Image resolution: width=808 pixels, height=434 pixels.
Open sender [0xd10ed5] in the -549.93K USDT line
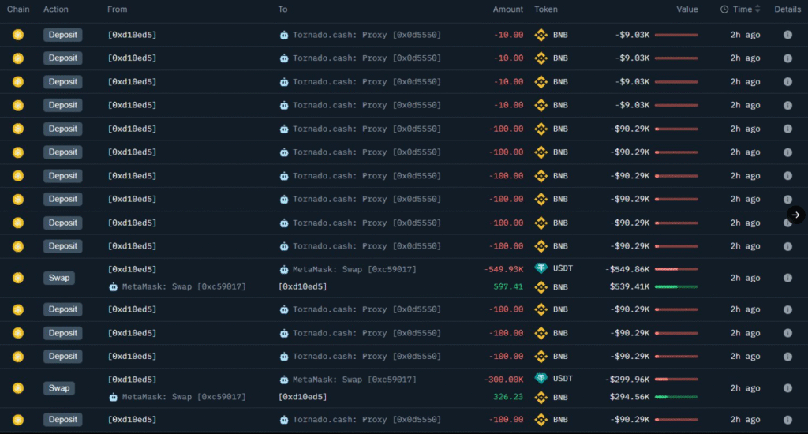point(132,269)
